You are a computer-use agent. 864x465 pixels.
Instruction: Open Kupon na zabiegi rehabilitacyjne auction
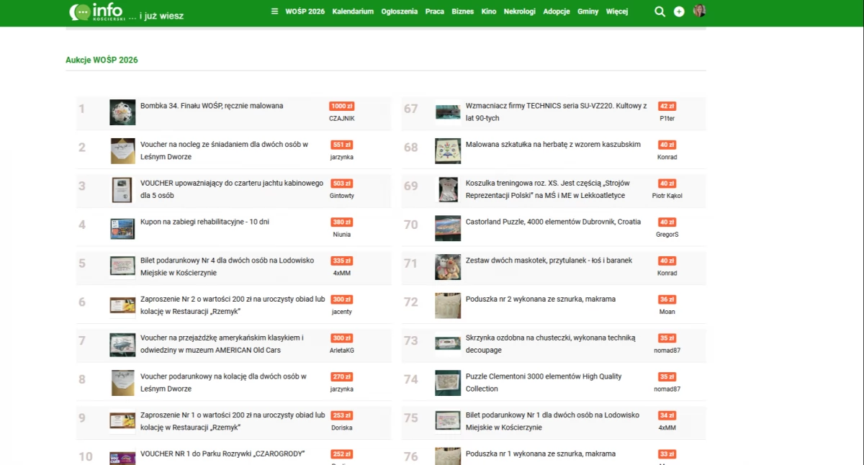tap(204, 222)
